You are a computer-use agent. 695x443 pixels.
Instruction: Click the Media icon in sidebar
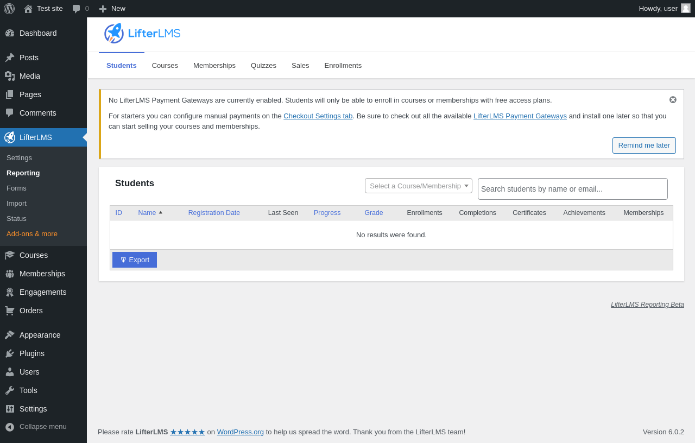(x=10, y=76)
